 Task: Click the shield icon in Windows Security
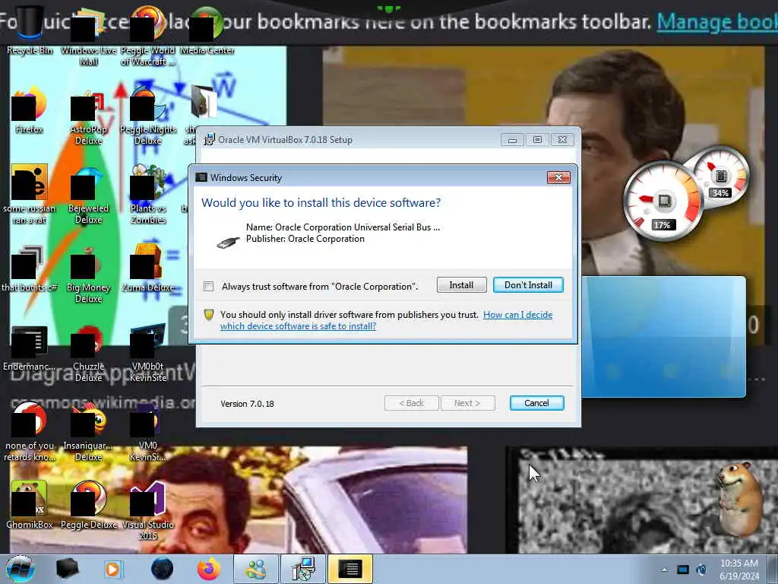coord(209,315)
